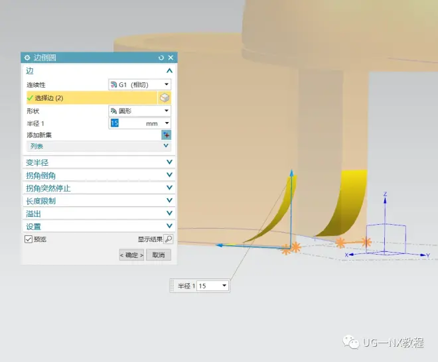The width and height of the screenshot is (438, 362).
Task: Open the 形状 圆形 shape dropdown
Action: 139,111
